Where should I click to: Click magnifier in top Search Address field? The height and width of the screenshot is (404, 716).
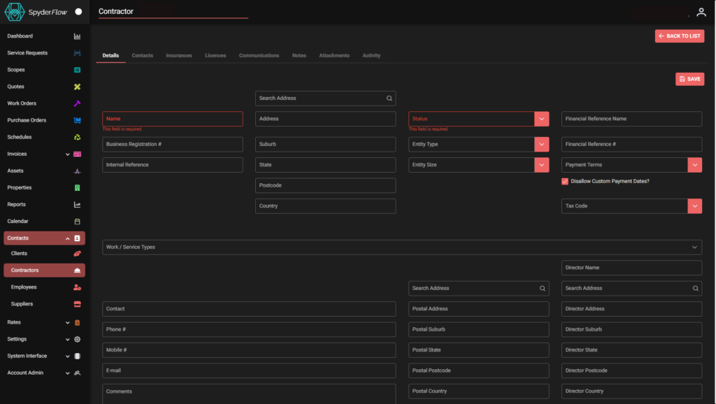pos(389,98)
